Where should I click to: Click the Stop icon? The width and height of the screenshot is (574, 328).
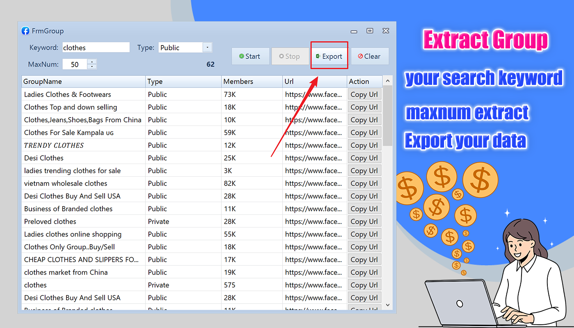[281, 56]
